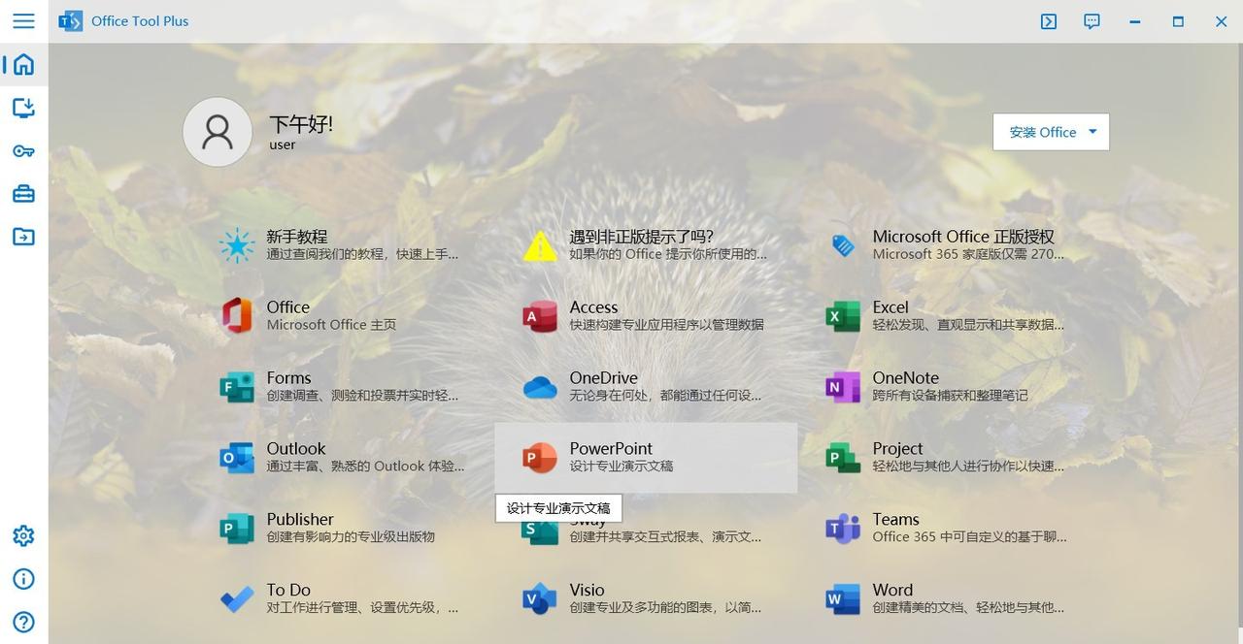
Task: Open the Forms title text
Action: pos(289,378)
